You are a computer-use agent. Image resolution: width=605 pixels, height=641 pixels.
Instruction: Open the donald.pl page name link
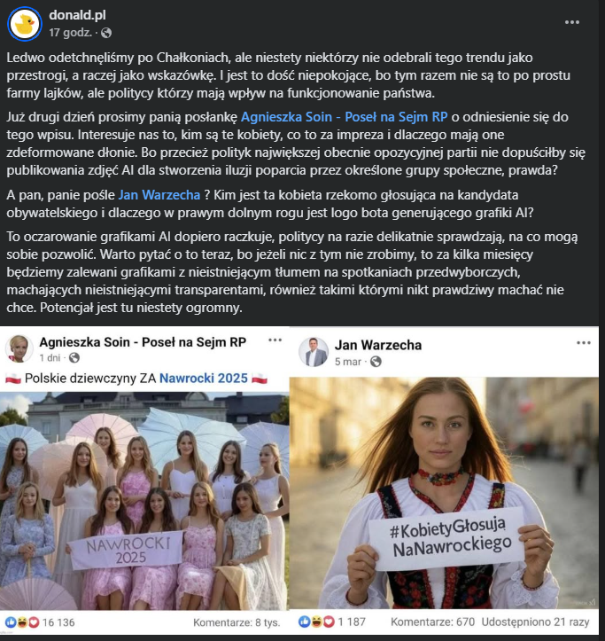[77, 15]
